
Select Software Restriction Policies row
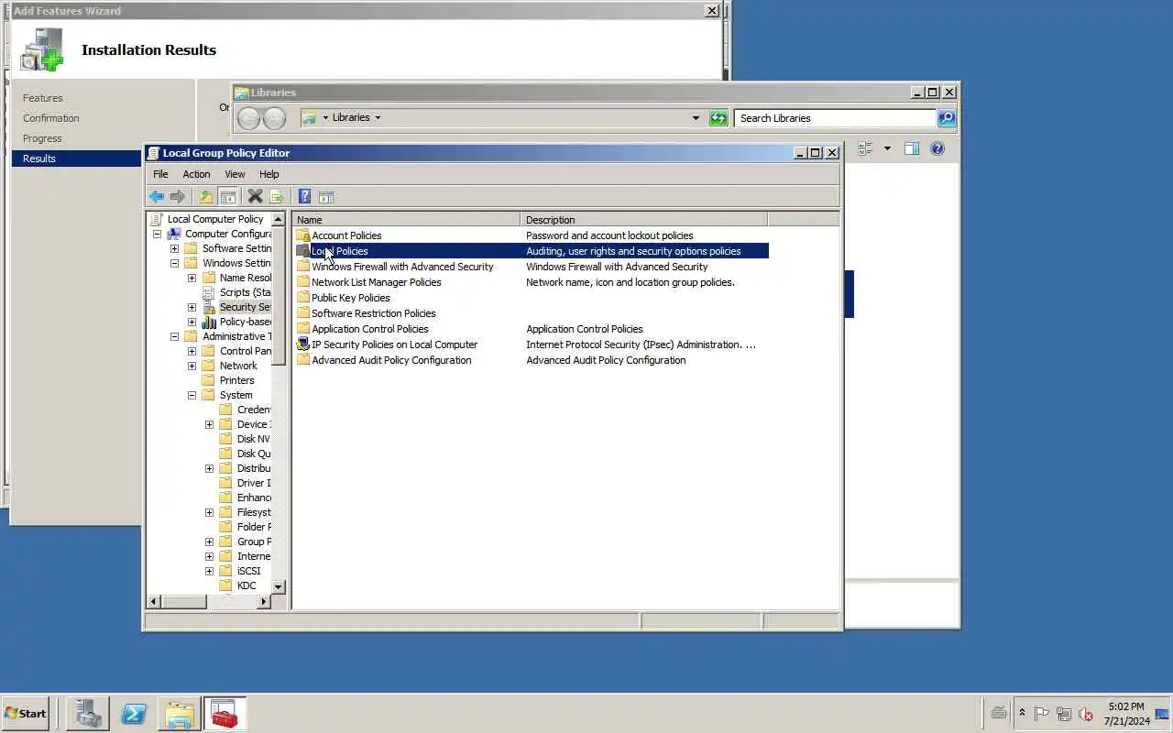532,313
